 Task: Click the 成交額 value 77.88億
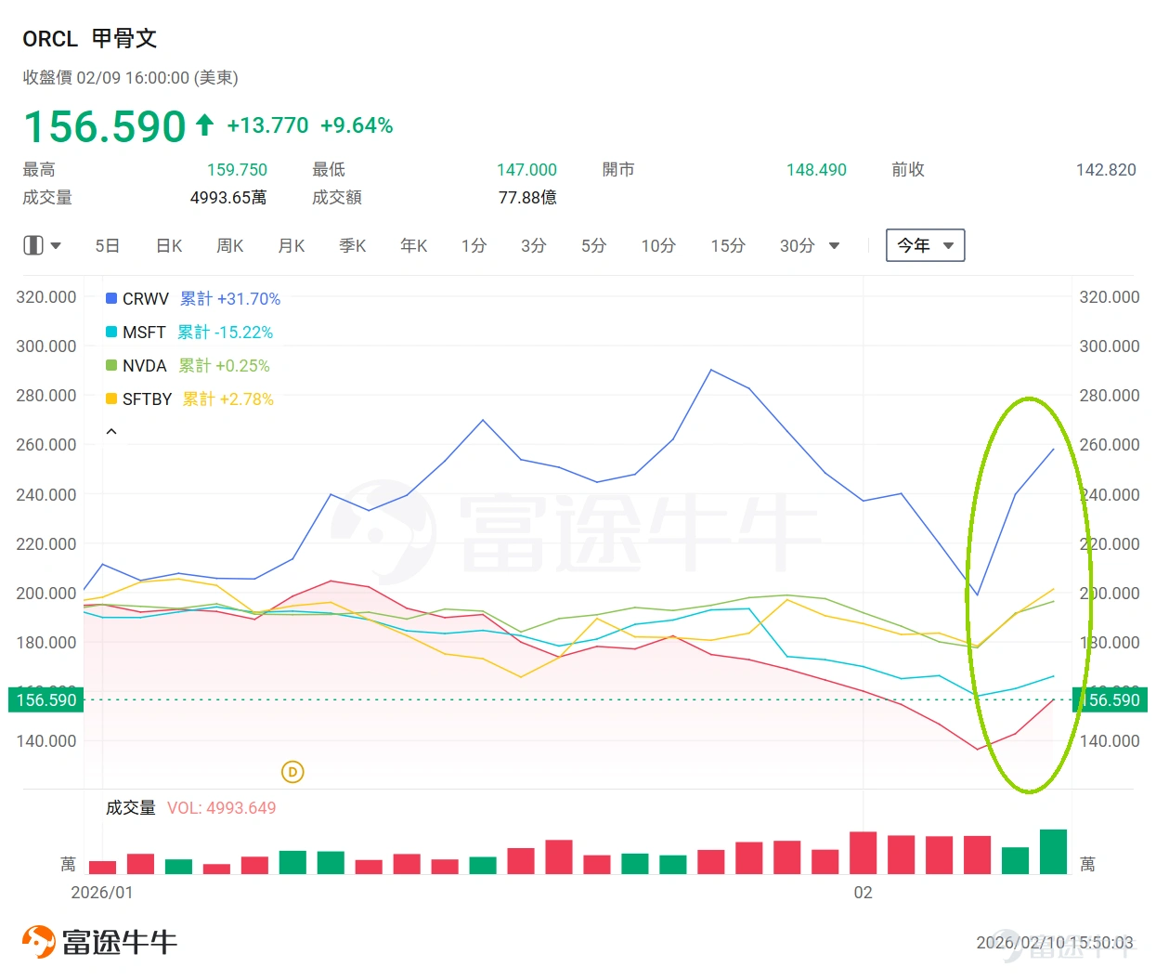[x=527, y=198]
